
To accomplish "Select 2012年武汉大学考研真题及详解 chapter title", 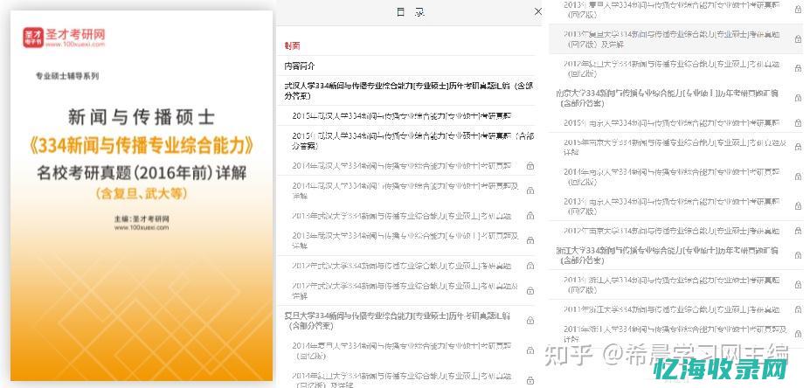I will click(405, 291).
